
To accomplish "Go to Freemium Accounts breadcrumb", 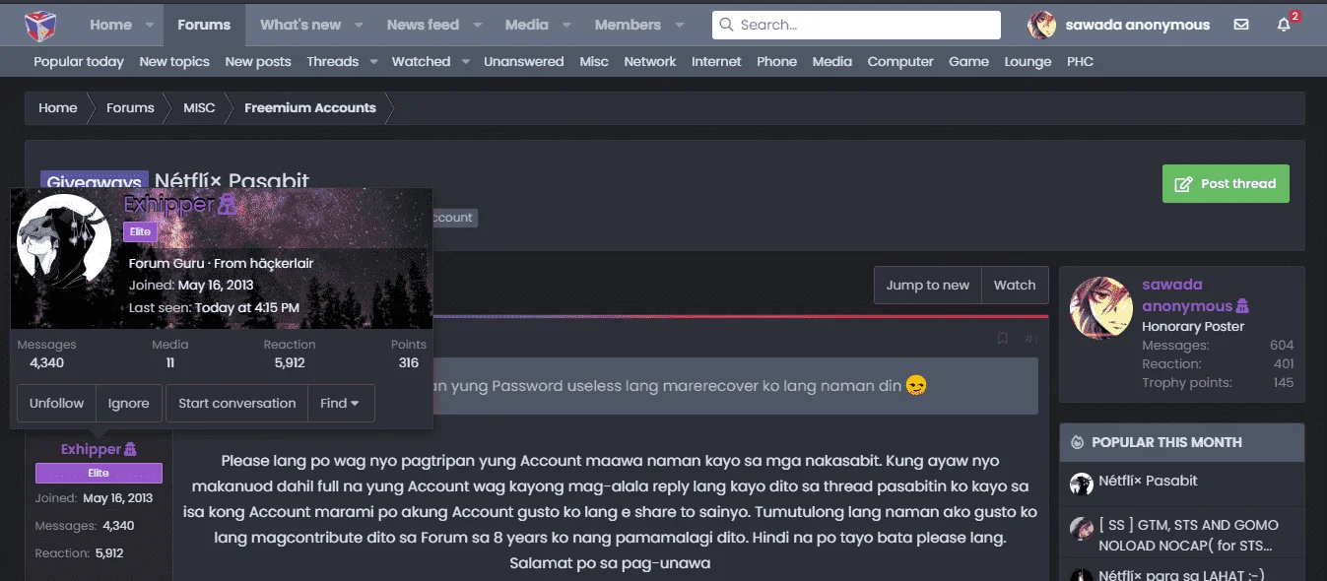I will [x=310, y=108].
